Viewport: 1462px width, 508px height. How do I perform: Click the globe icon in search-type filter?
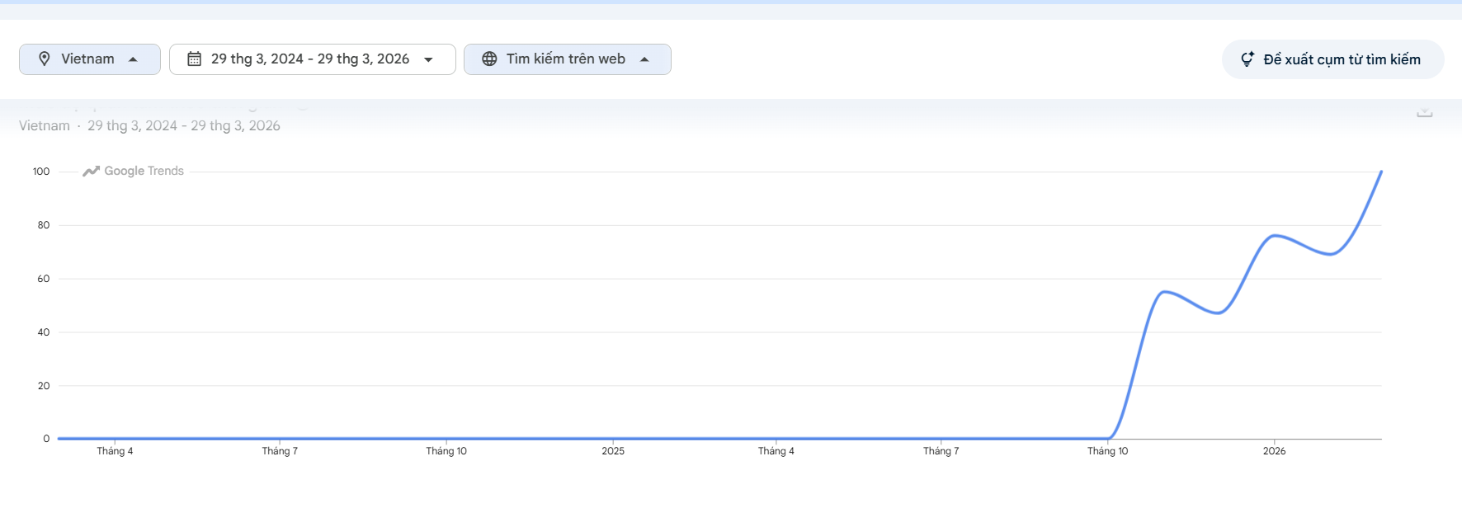[x=489, y=59]
